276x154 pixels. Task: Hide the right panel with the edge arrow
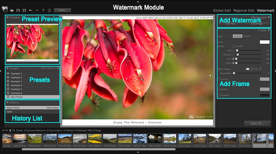pos(275,71)
